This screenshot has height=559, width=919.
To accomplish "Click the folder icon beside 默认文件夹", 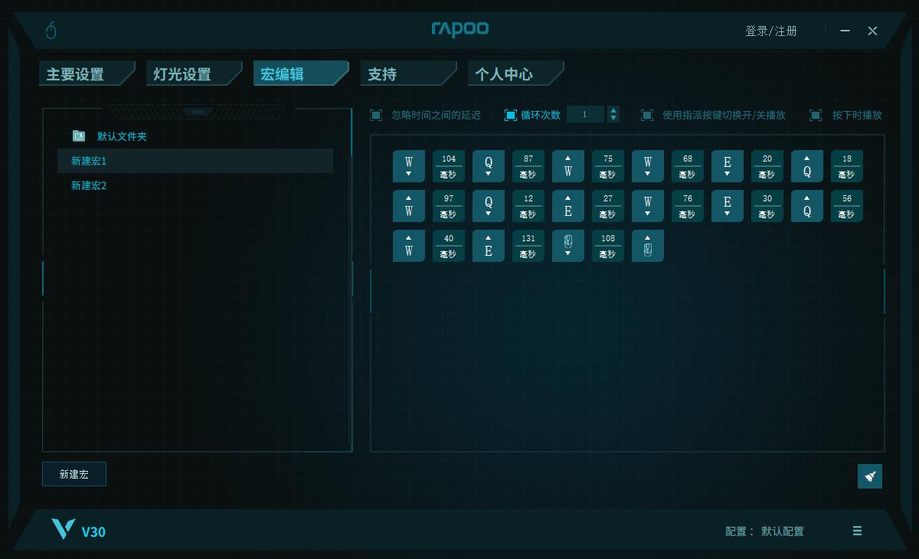I will tap(79, 136).
